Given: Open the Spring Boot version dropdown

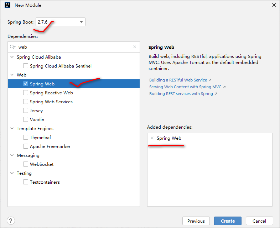Looking at the screenshot, I should pos(61,22).
